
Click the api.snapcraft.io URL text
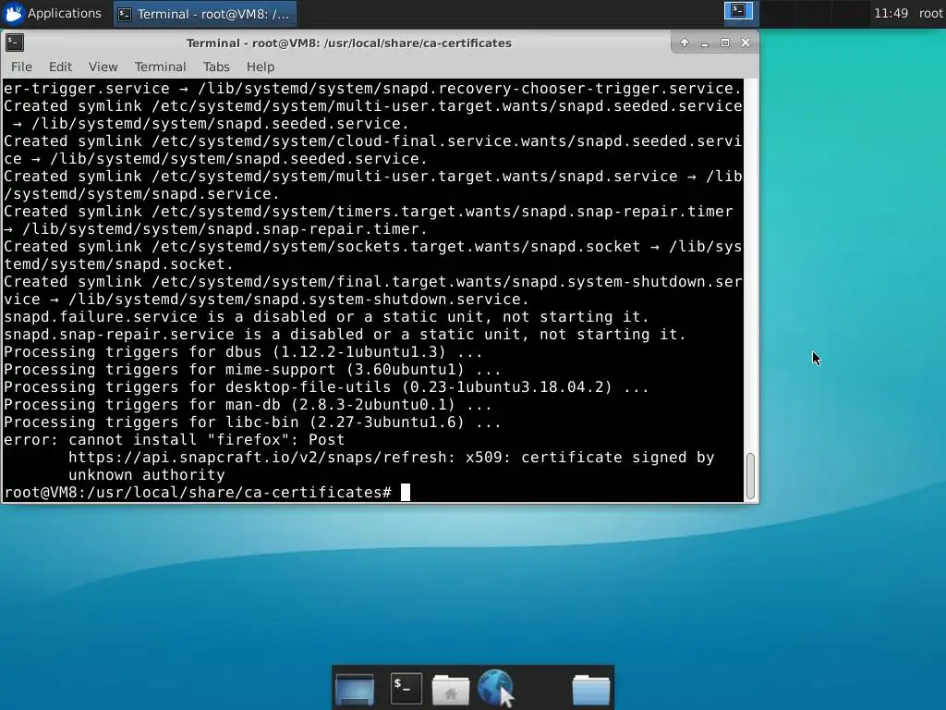(261, 458)
